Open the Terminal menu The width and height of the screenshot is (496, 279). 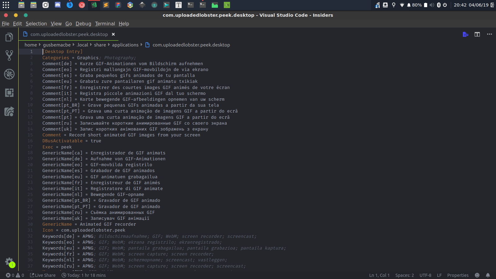tap(105, 24)
